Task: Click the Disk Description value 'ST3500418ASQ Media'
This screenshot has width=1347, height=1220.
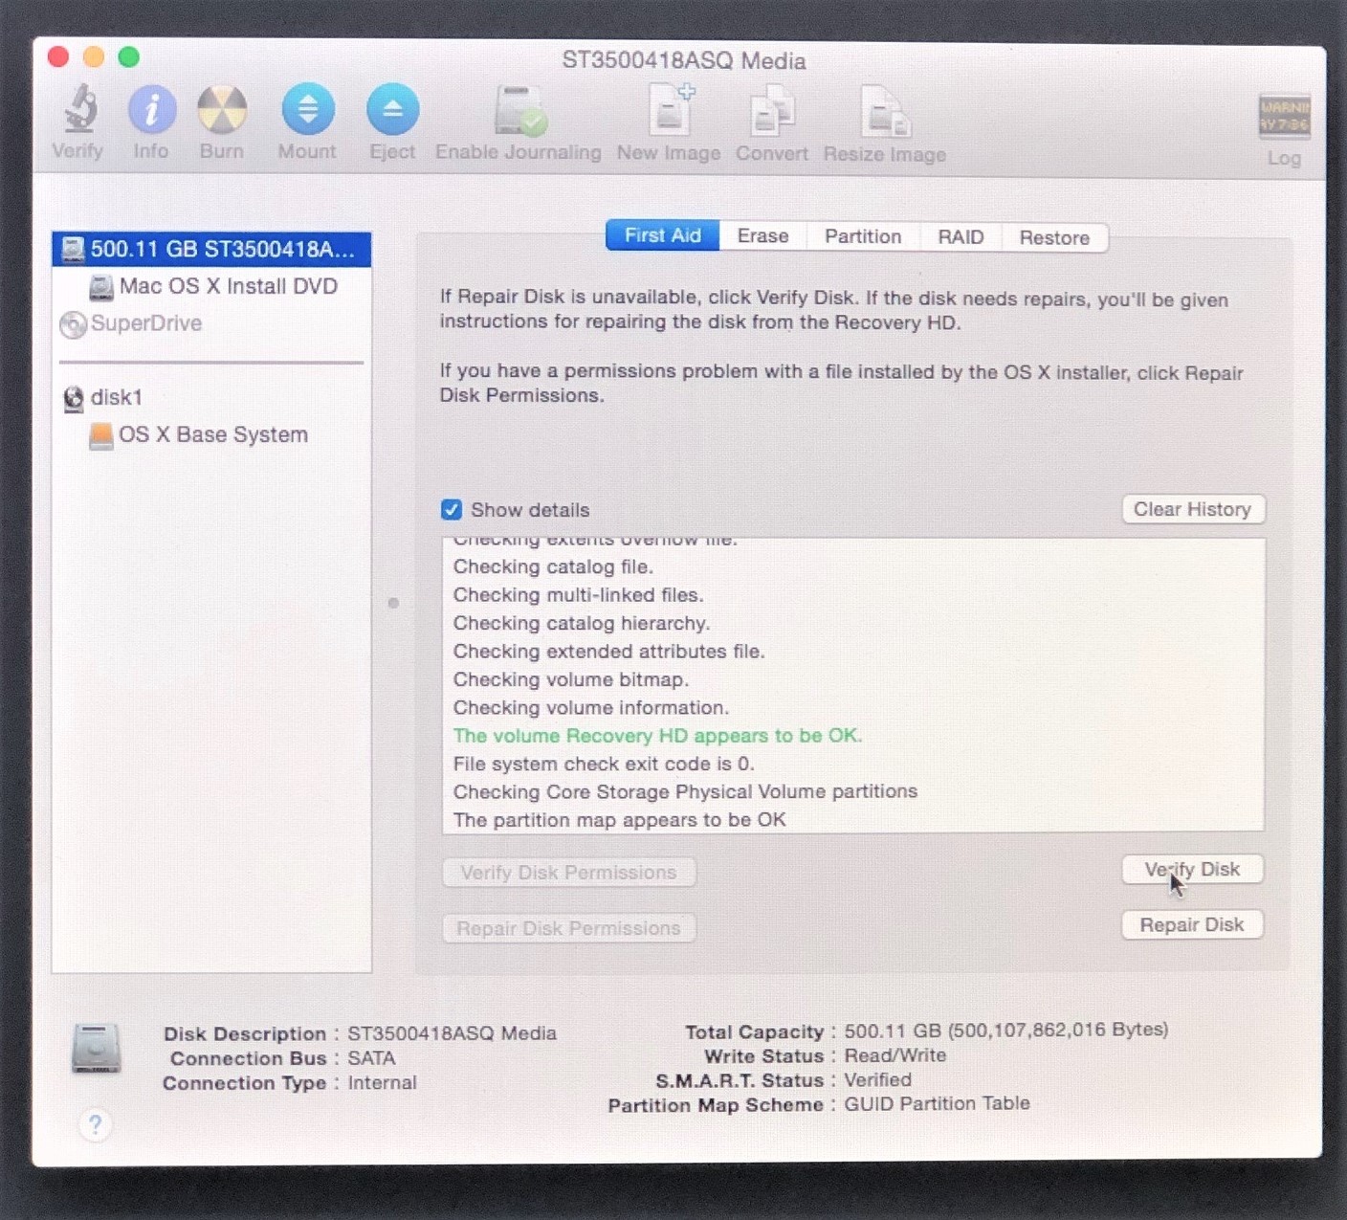Action: [x=452, y=1033]
